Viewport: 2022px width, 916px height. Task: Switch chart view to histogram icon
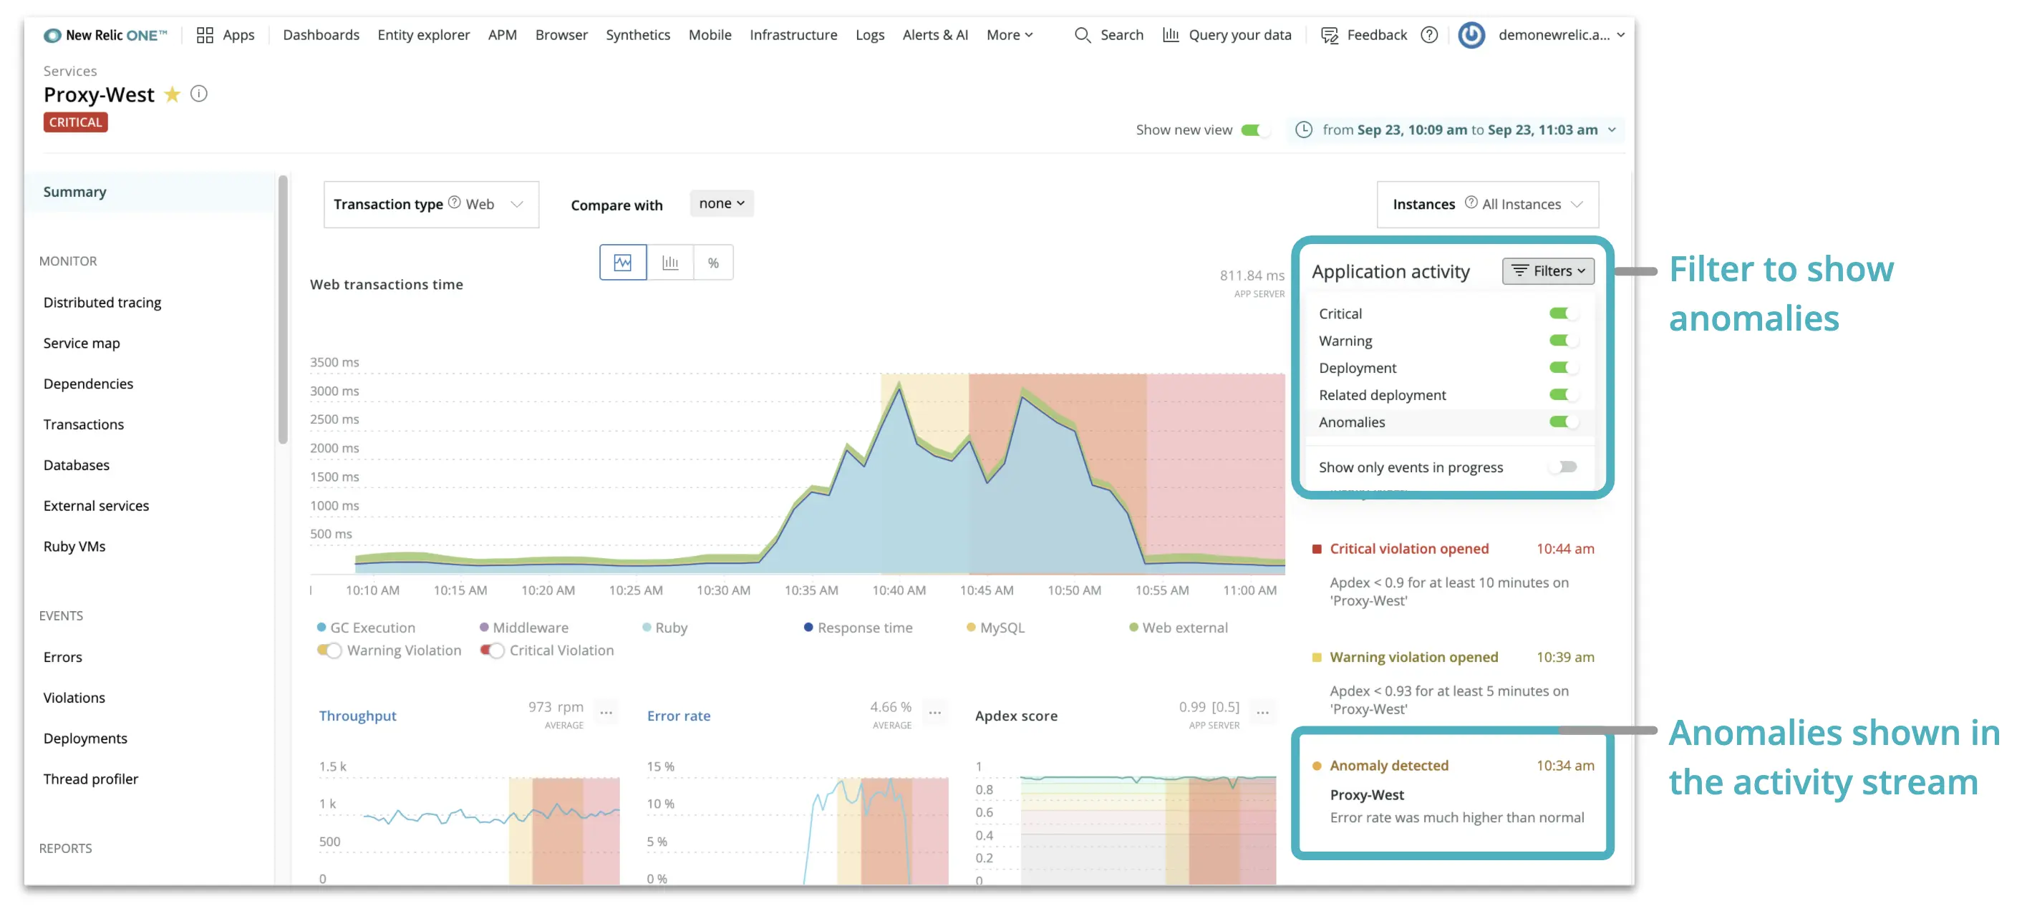669,262
